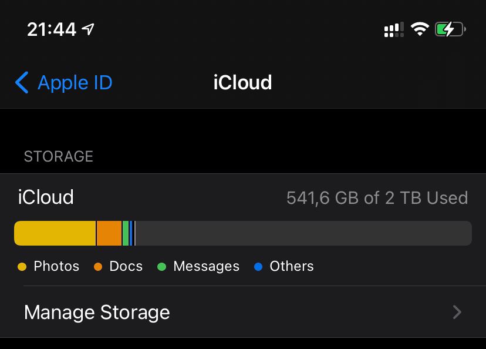Select the orange Docs segment of storage bar

[109, 233]
